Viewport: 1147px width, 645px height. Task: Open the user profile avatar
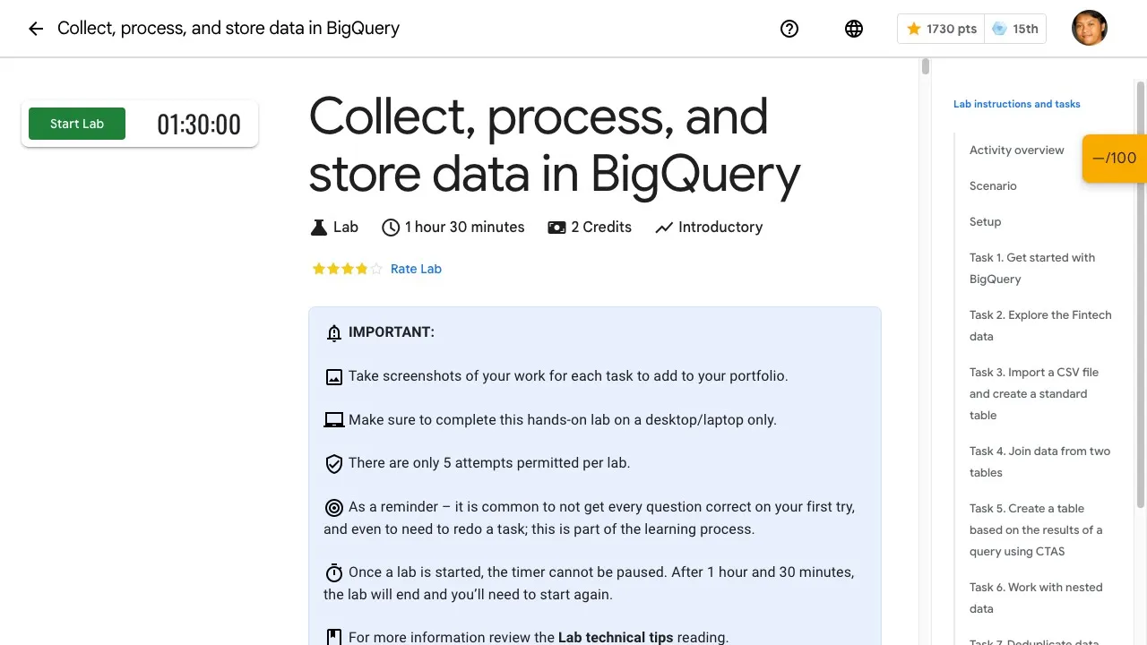tap(1090, 28)
